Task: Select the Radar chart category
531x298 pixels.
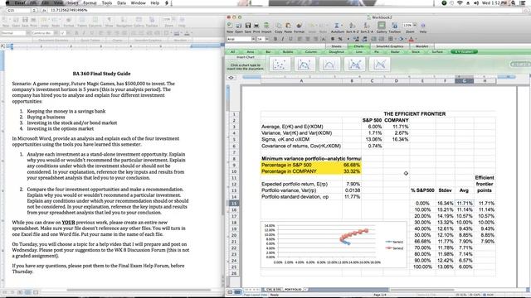Action: click(x=395, y=51)
